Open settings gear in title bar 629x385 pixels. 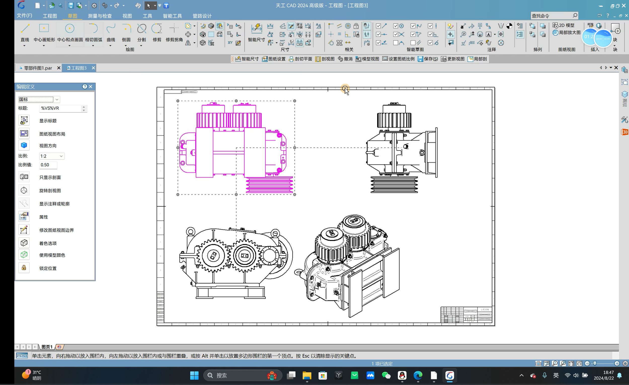94,5
